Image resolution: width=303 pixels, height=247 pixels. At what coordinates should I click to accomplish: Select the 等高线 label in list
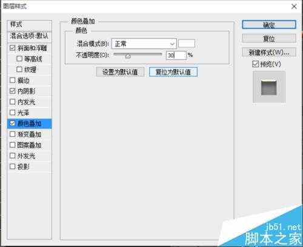33,59
